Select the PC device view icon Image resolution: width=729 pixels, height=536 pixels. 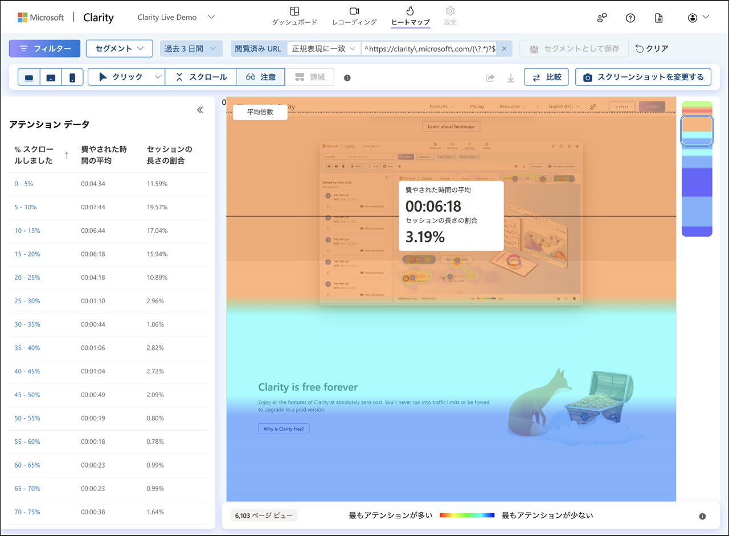pos(29,77)
